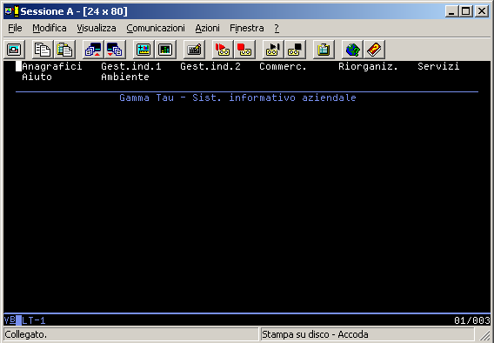Open the color mapping toolbar icon
The height and width of the screenshot is (343, 494).
(165, 50)
